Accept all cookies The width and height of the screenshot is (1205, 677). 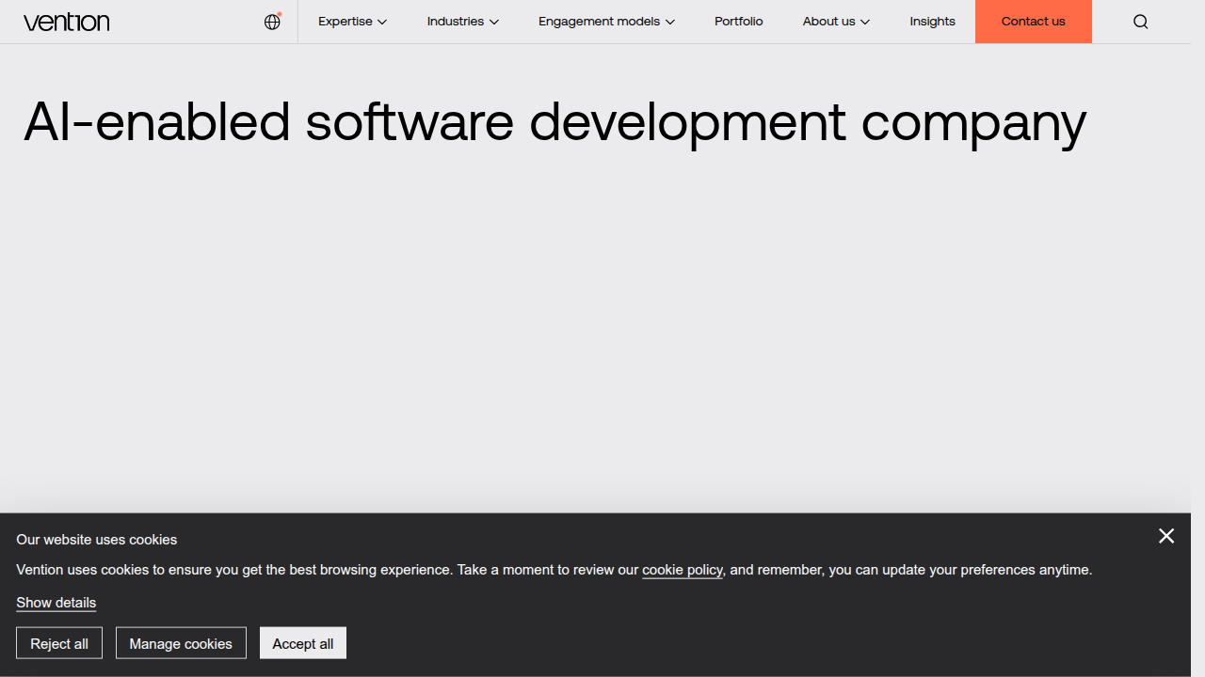pos(303,643)
